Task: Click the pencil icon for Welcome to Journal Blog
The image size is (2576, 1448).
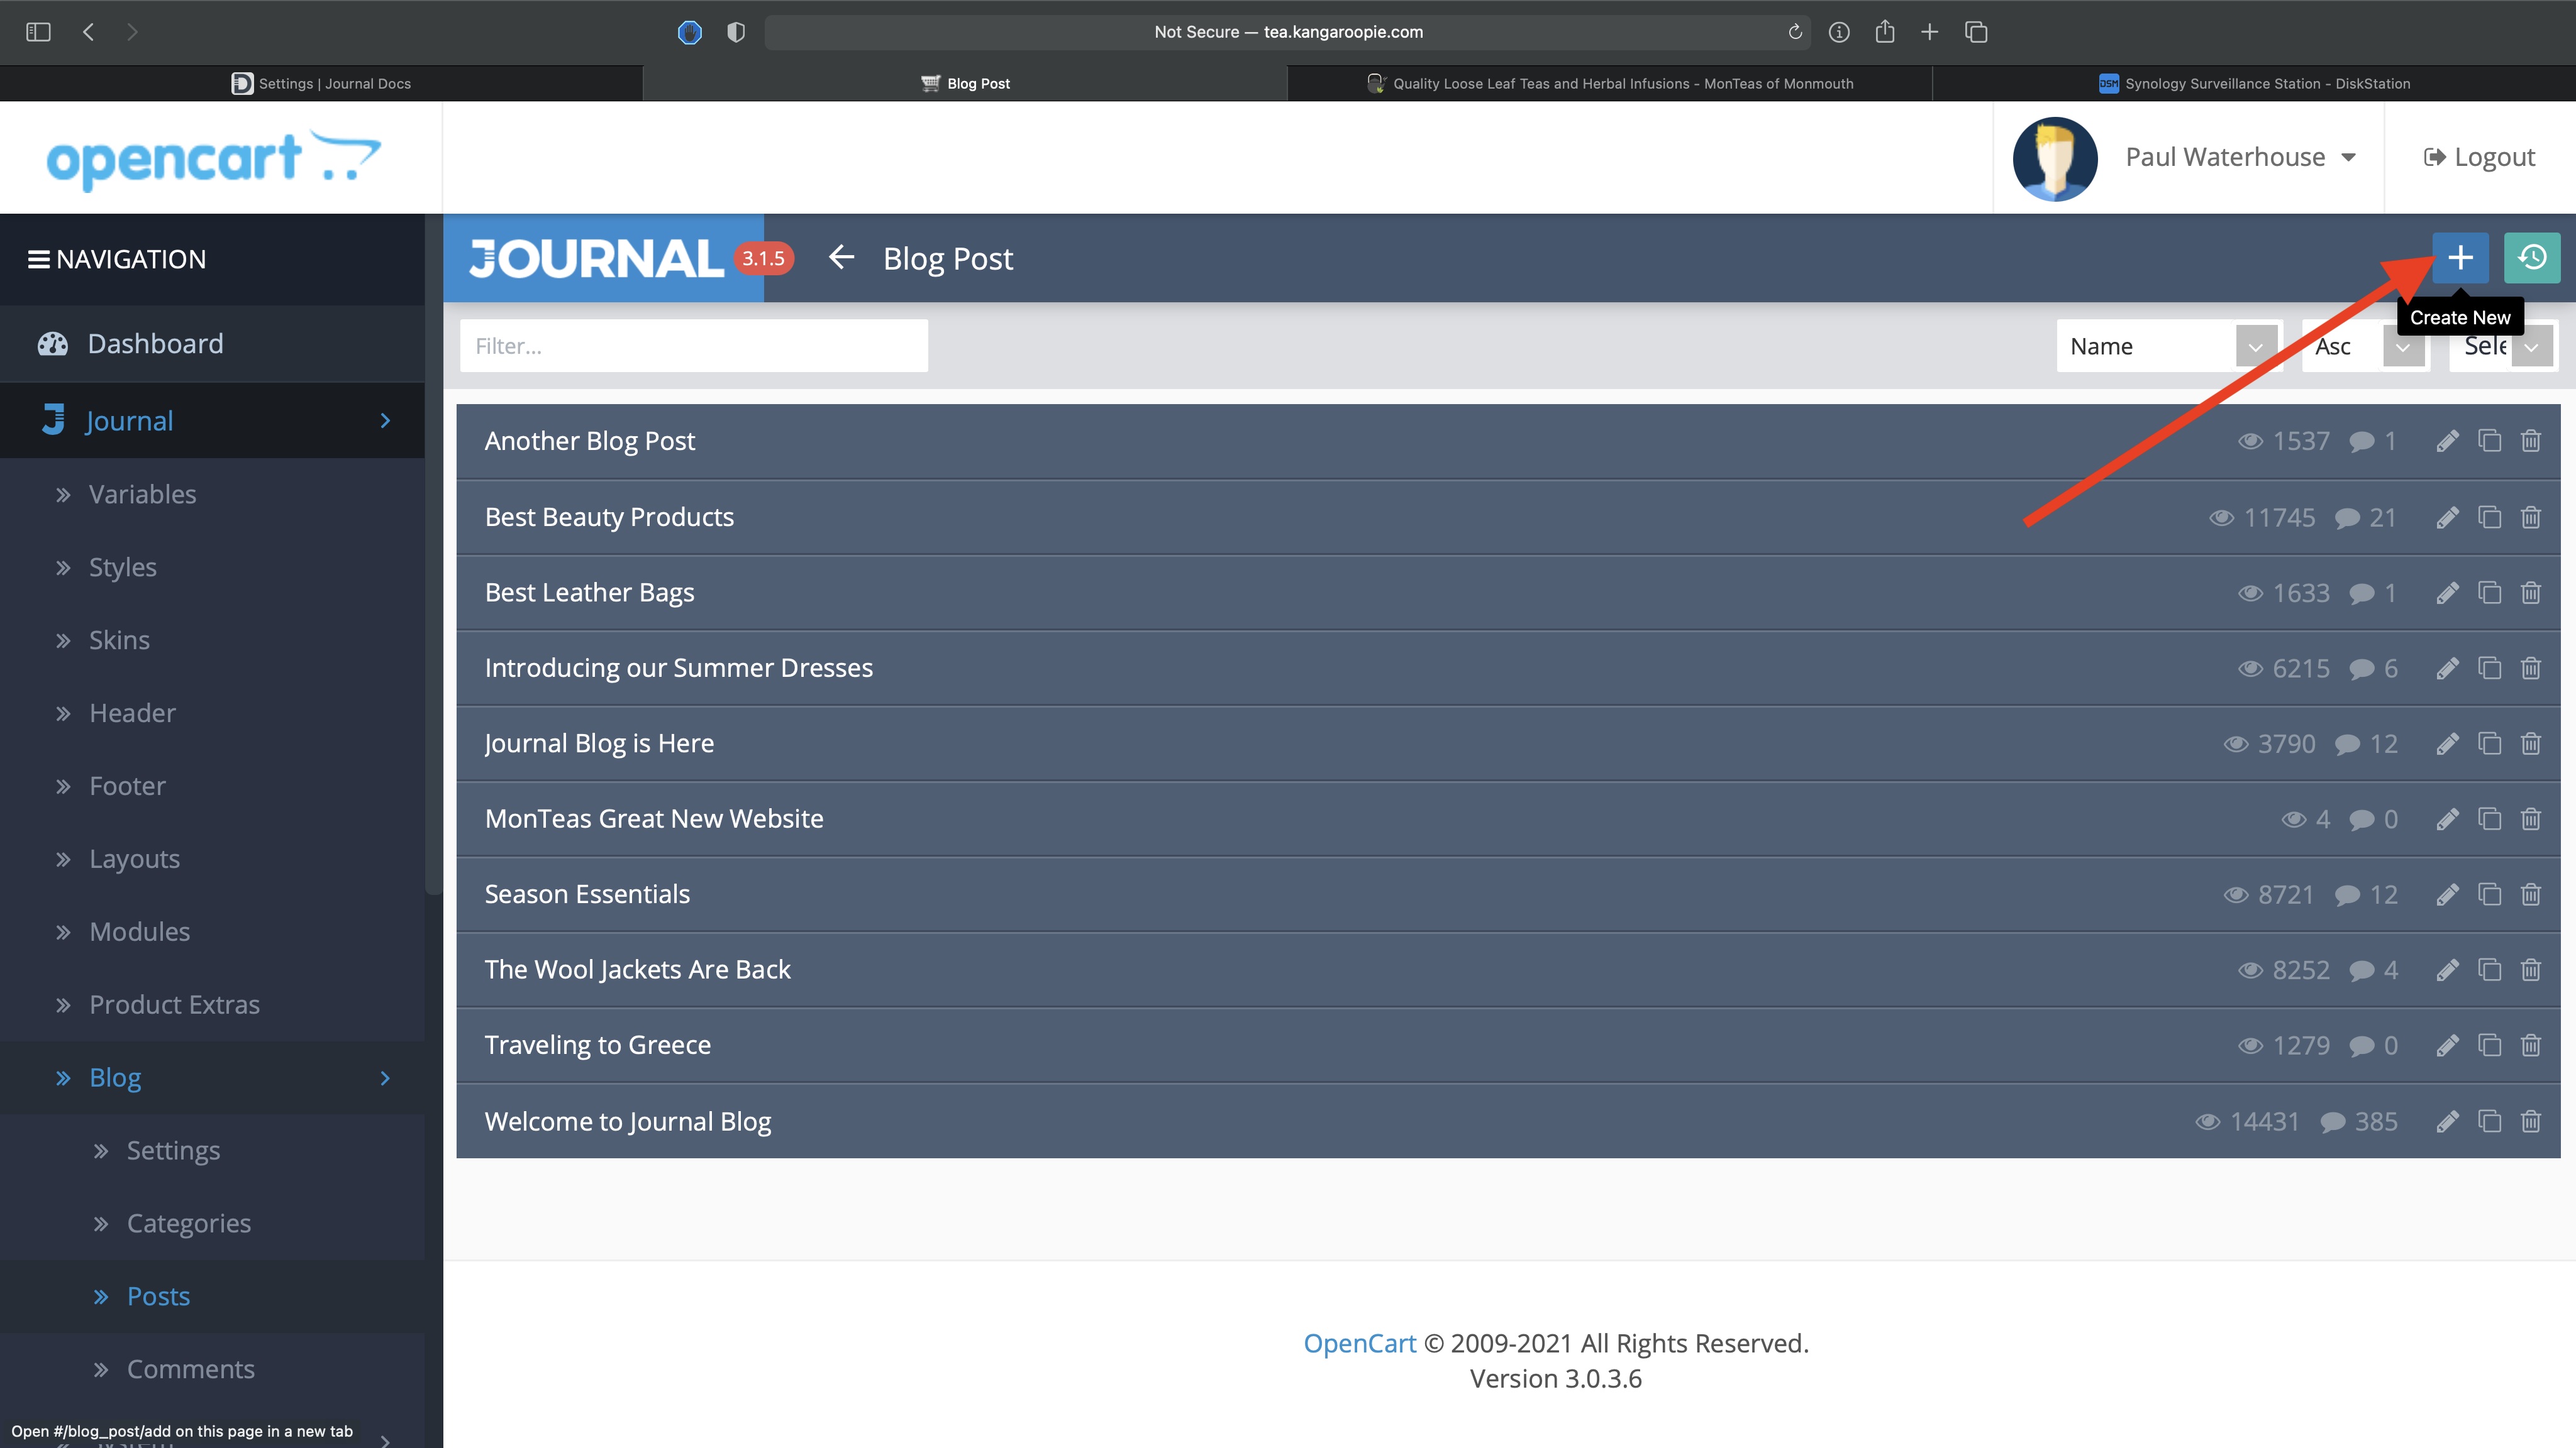Action: pos(2447,1121)
